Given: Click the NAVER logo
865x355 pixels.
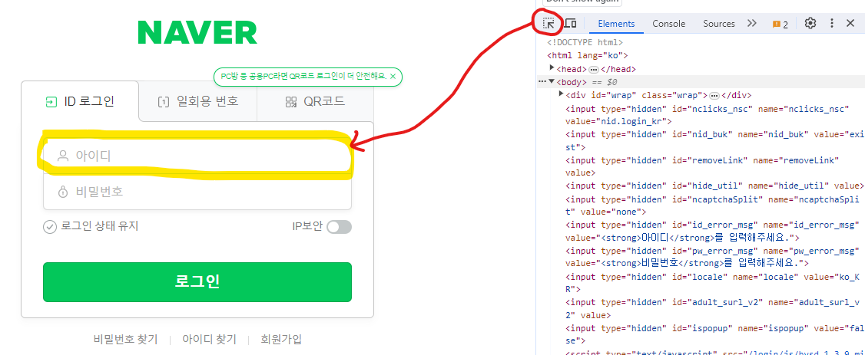Looking at the screenshot, I should coord(197,32).
